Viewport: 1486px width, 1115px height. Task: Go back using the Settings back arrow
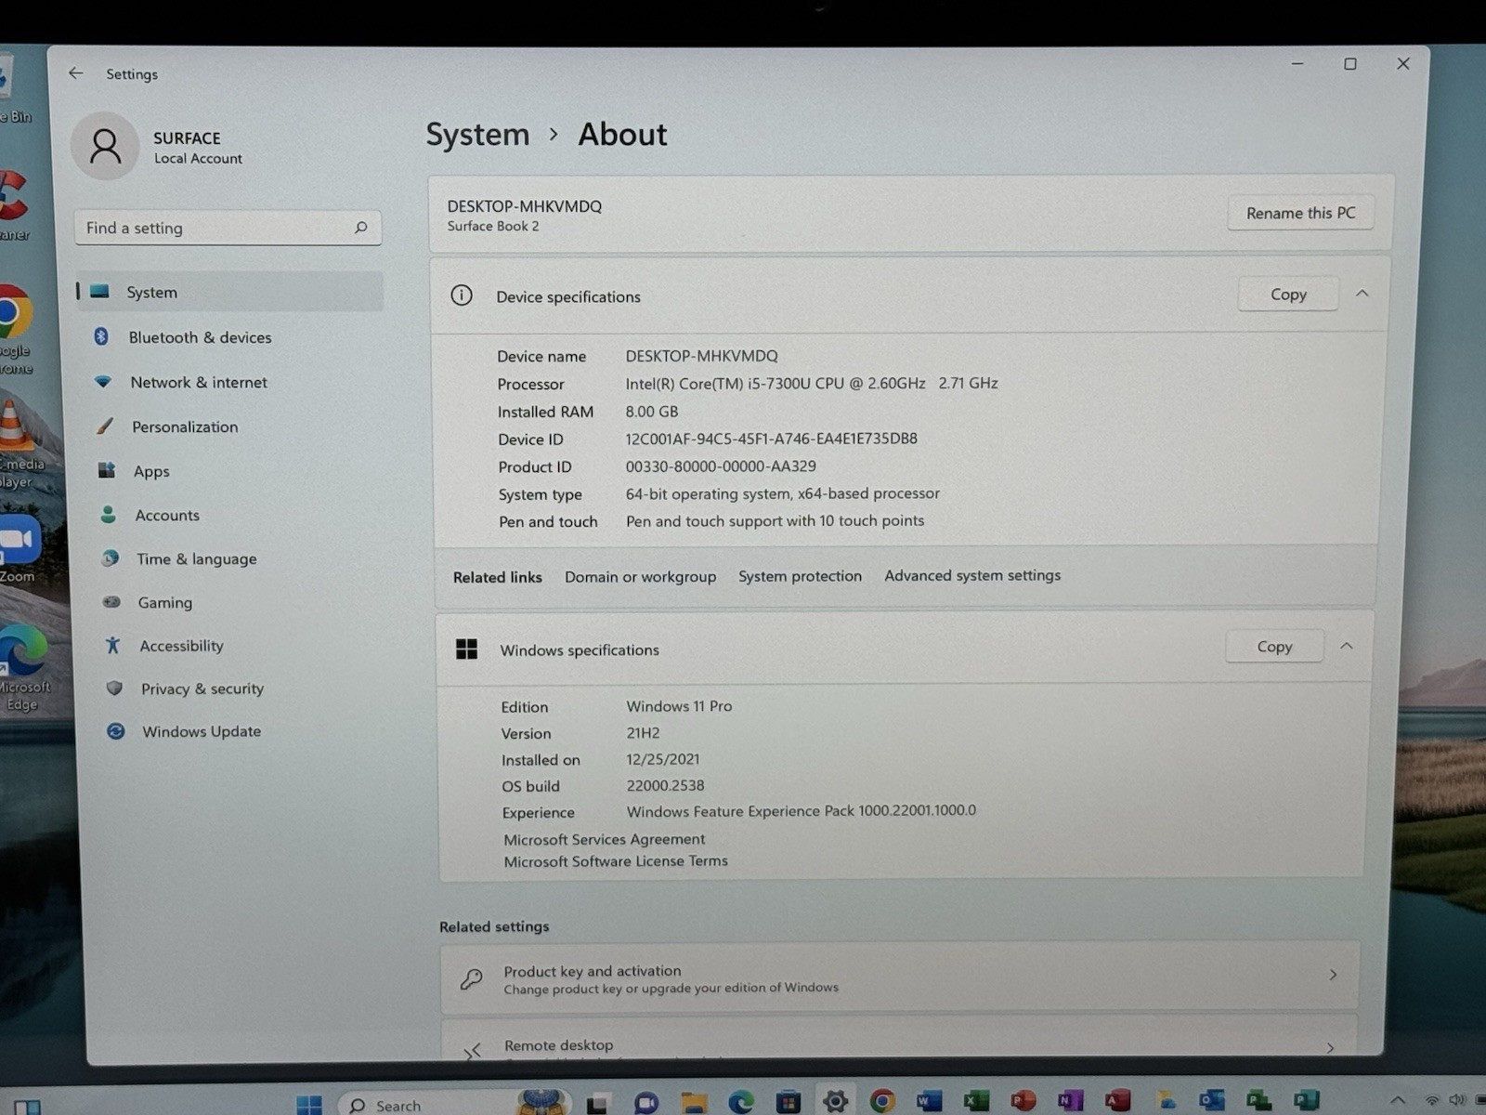tap(76, 73)
